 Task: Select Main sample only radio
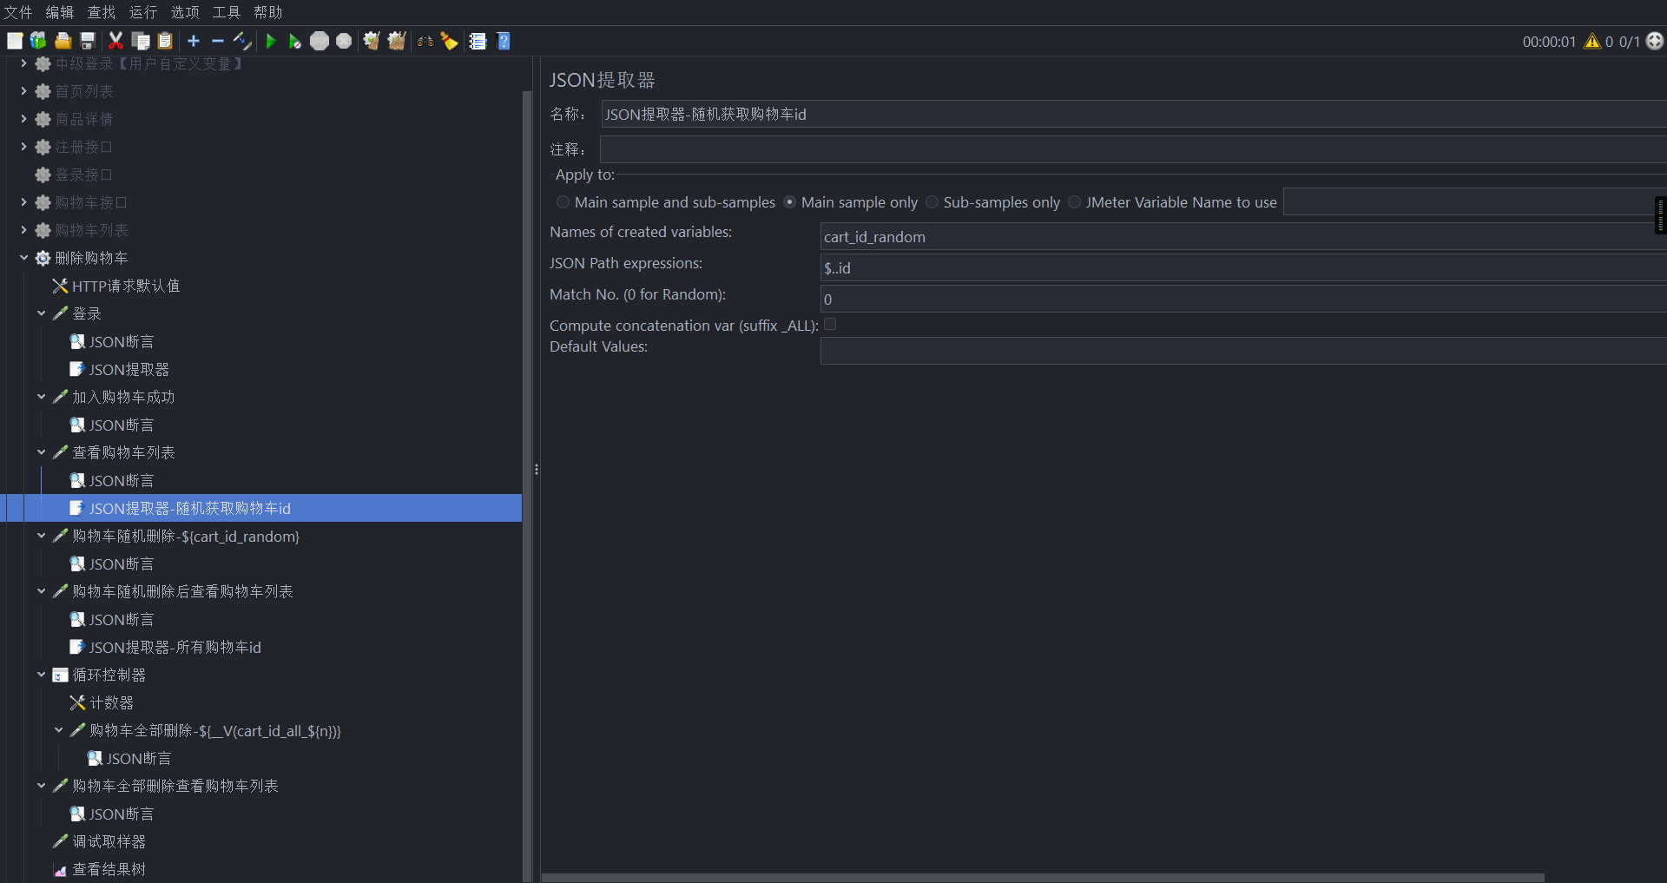(789, 202)
